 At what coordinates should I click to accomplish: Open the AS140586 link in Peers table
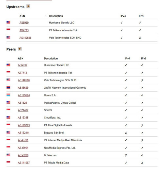coord(24,80)
